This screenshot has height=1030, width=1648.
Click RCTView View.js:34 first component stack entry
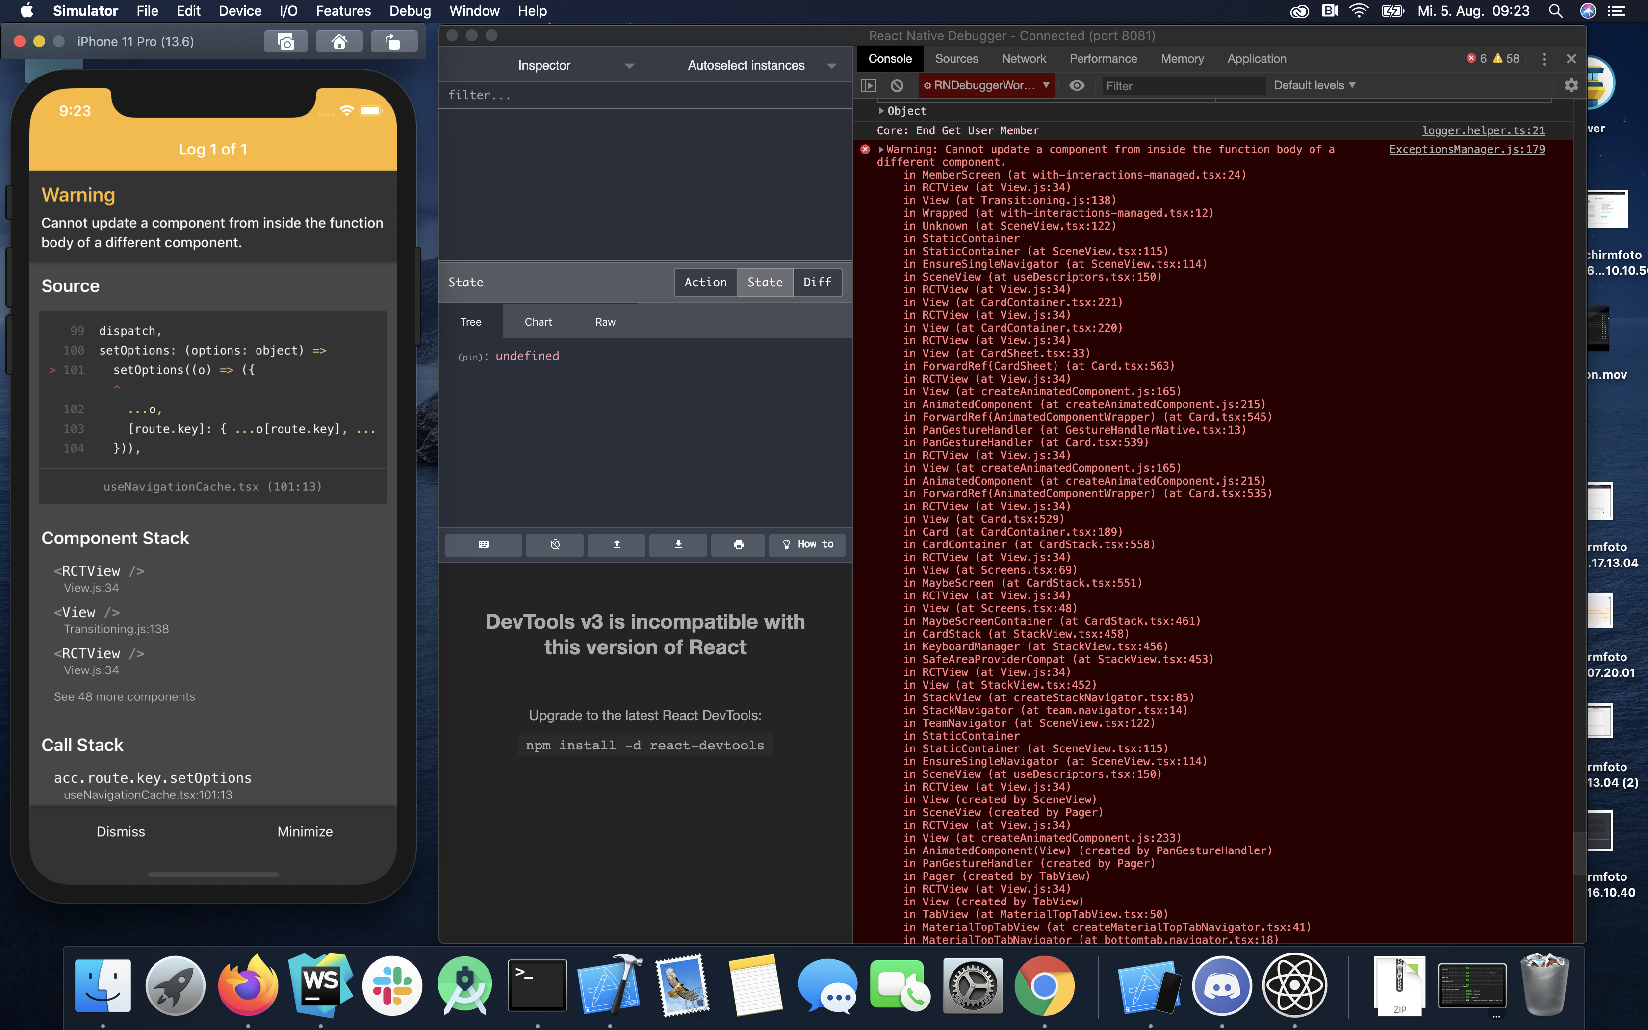[99, 578]
